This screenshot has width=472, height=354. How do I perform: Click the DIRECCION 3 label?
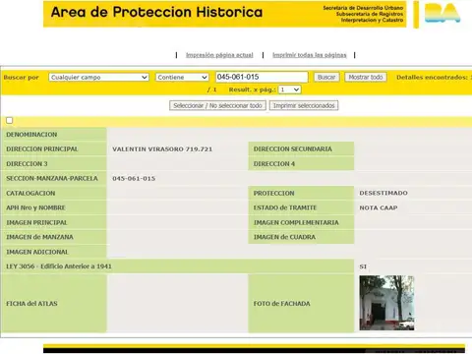click(27, 164)
